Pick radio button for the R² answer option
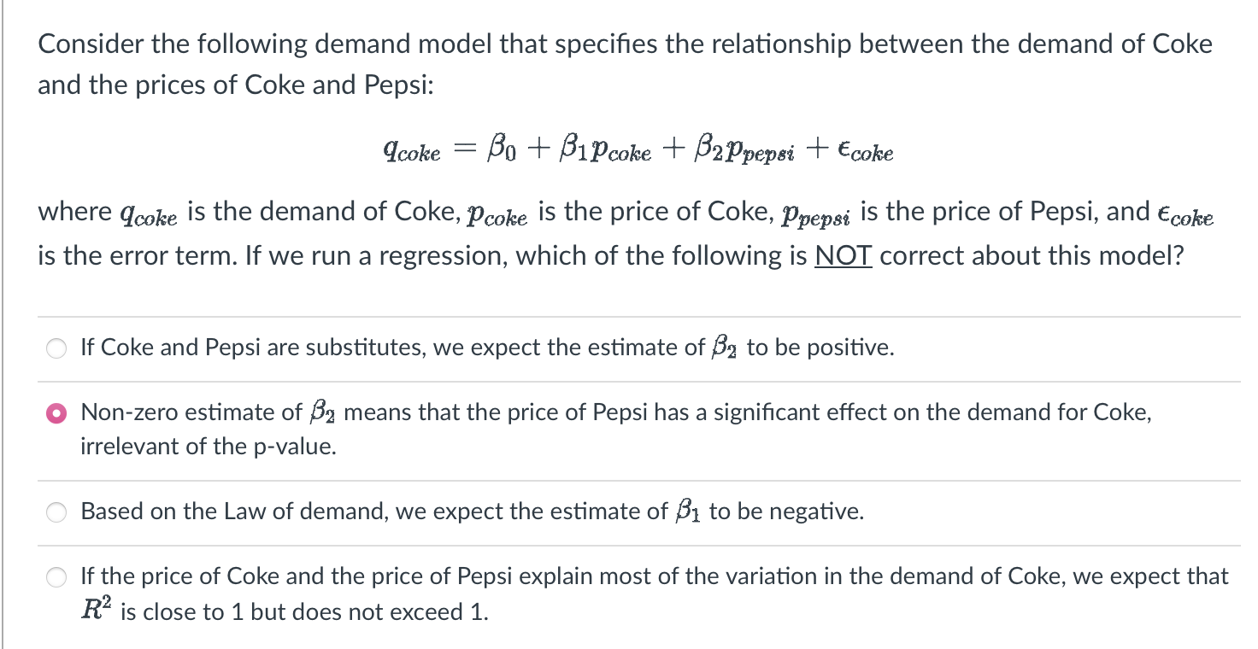Viewport: 1258px width, 649px height. (56, 577)
